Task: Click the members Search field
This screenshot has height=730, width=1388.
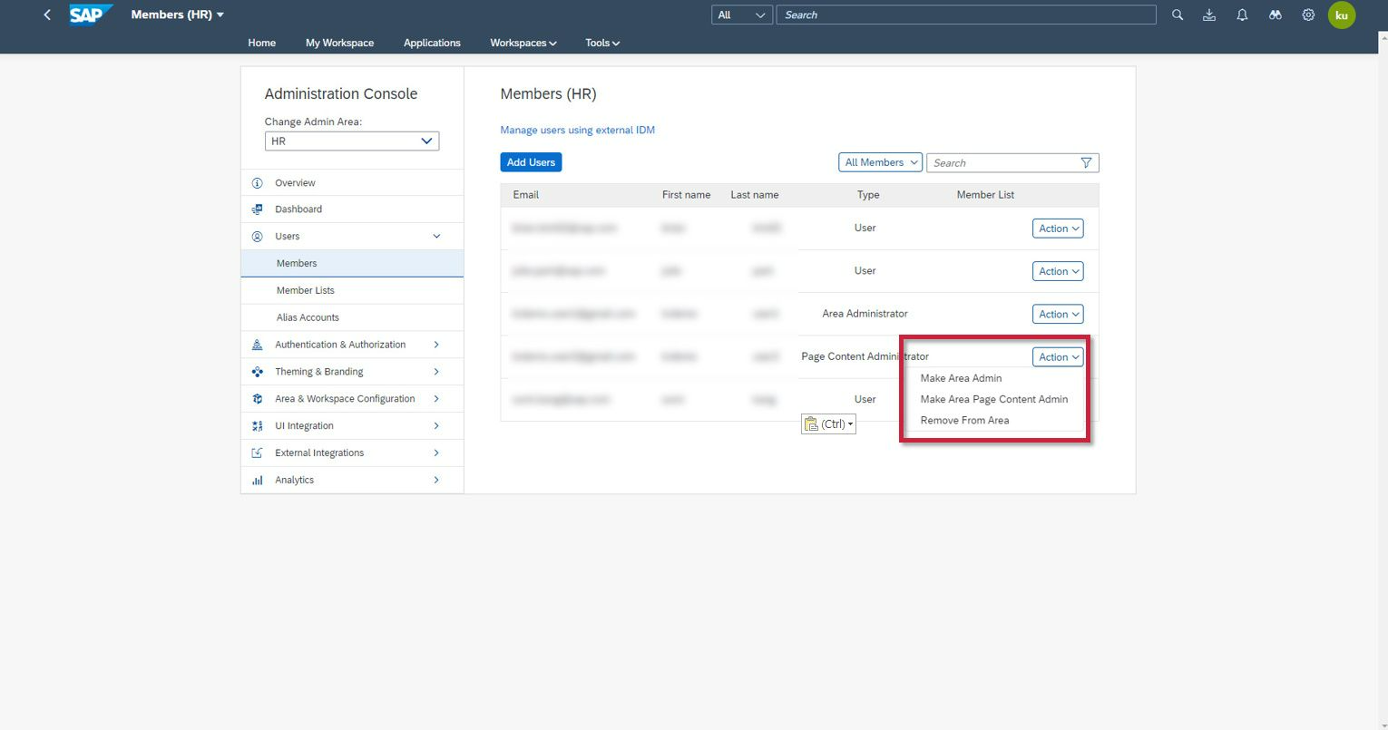Action: point(1012,162)
